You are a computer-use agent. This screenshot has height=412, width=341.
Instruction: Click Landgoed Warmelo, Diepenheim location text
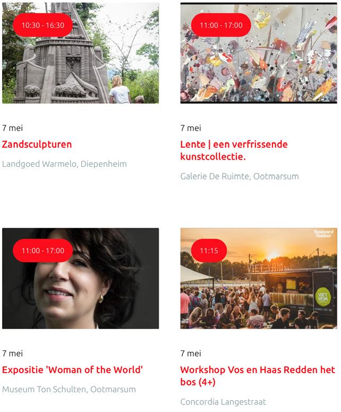[64, 164]
